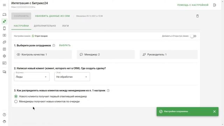Click the chat icon in Менеджер card
The width and height of the screenshot is (224, 126).
click(x=81, y=55)
